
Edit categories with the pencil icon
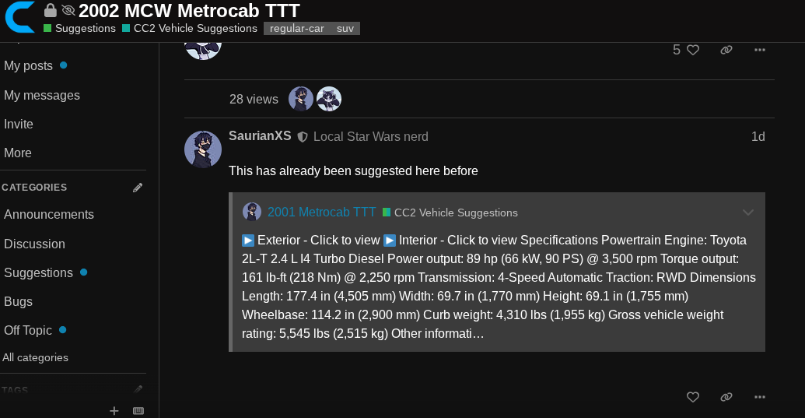tap(138, 188)
